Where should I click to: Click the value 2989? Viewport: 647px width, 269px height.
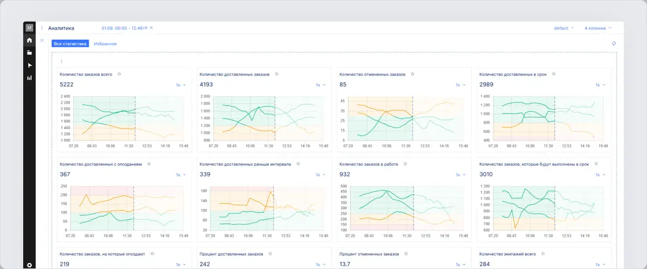click(486, 85)
